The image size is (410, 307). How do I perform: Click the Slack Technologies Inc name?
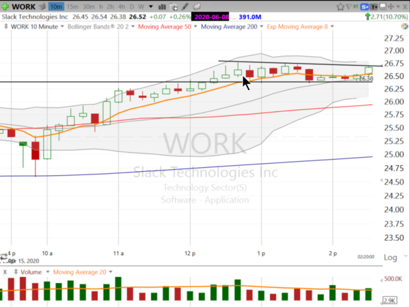[x=35, y=17]
